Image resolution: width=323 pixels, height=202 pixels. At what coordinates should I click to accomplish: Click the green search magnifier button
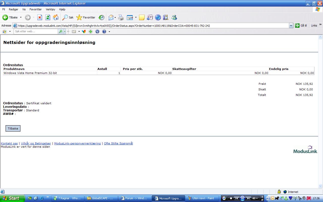pos(61,32)
